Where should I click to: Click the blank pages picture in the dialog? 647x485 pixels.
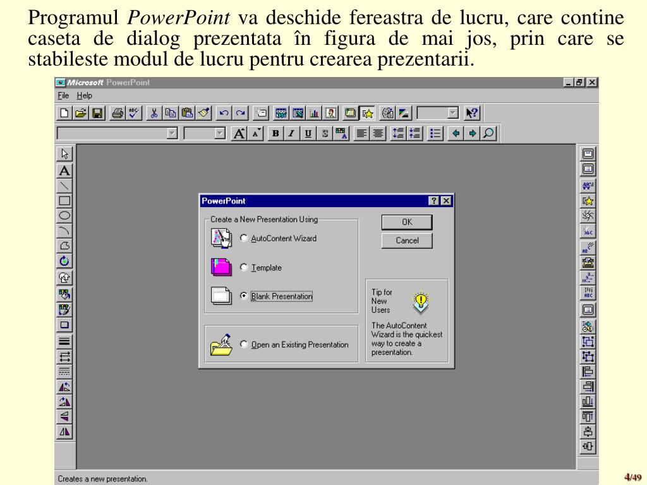(x=221, y=296)
